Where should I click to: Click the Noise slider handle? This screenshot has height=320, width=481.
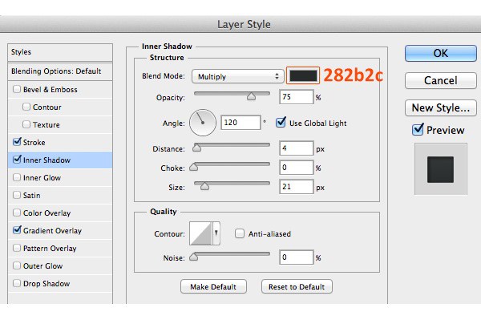[x=193, y=257]
